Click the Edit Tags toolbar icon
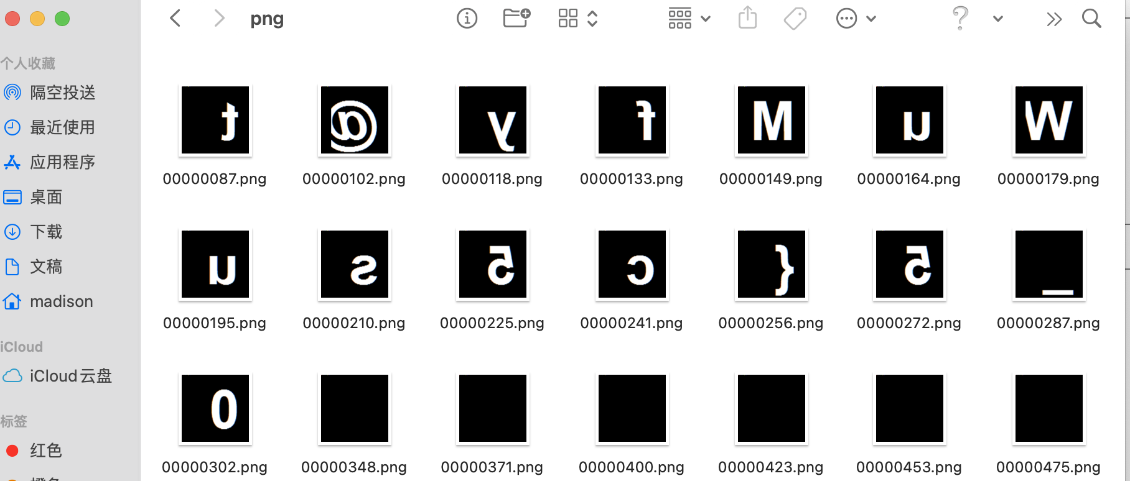The image size is (1130, 481). pyautogui.click(x=795, y=19)
